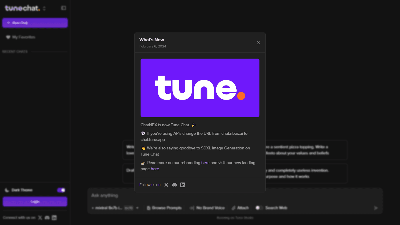
Task: Open Discord icon in Connect with us on
Action: 47,218
